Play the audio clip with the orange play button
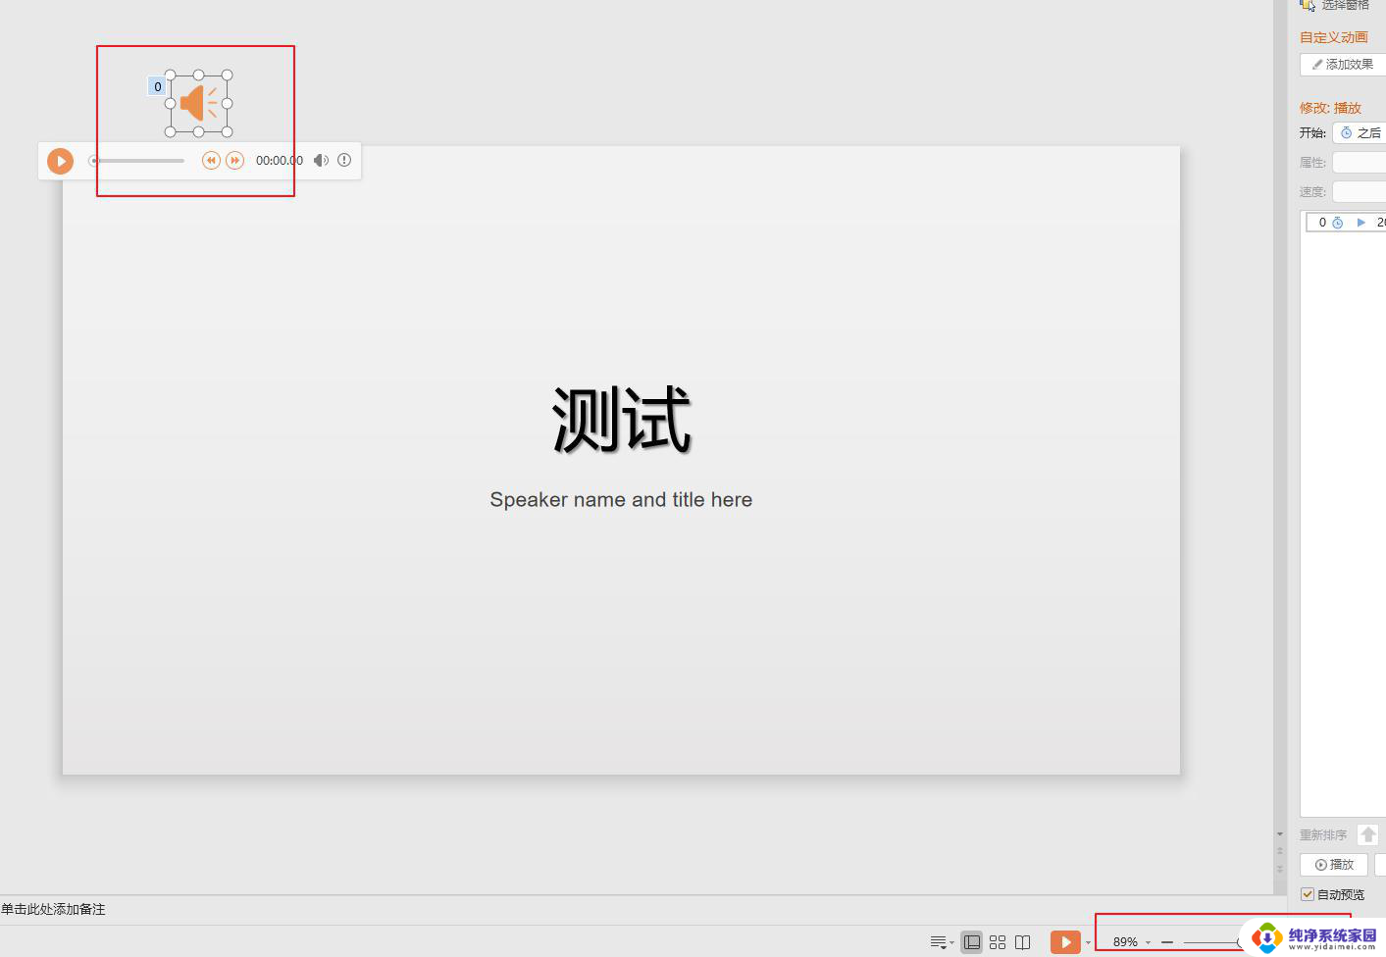The height and width of the screenshot is (957, 1386). point(60,161)
